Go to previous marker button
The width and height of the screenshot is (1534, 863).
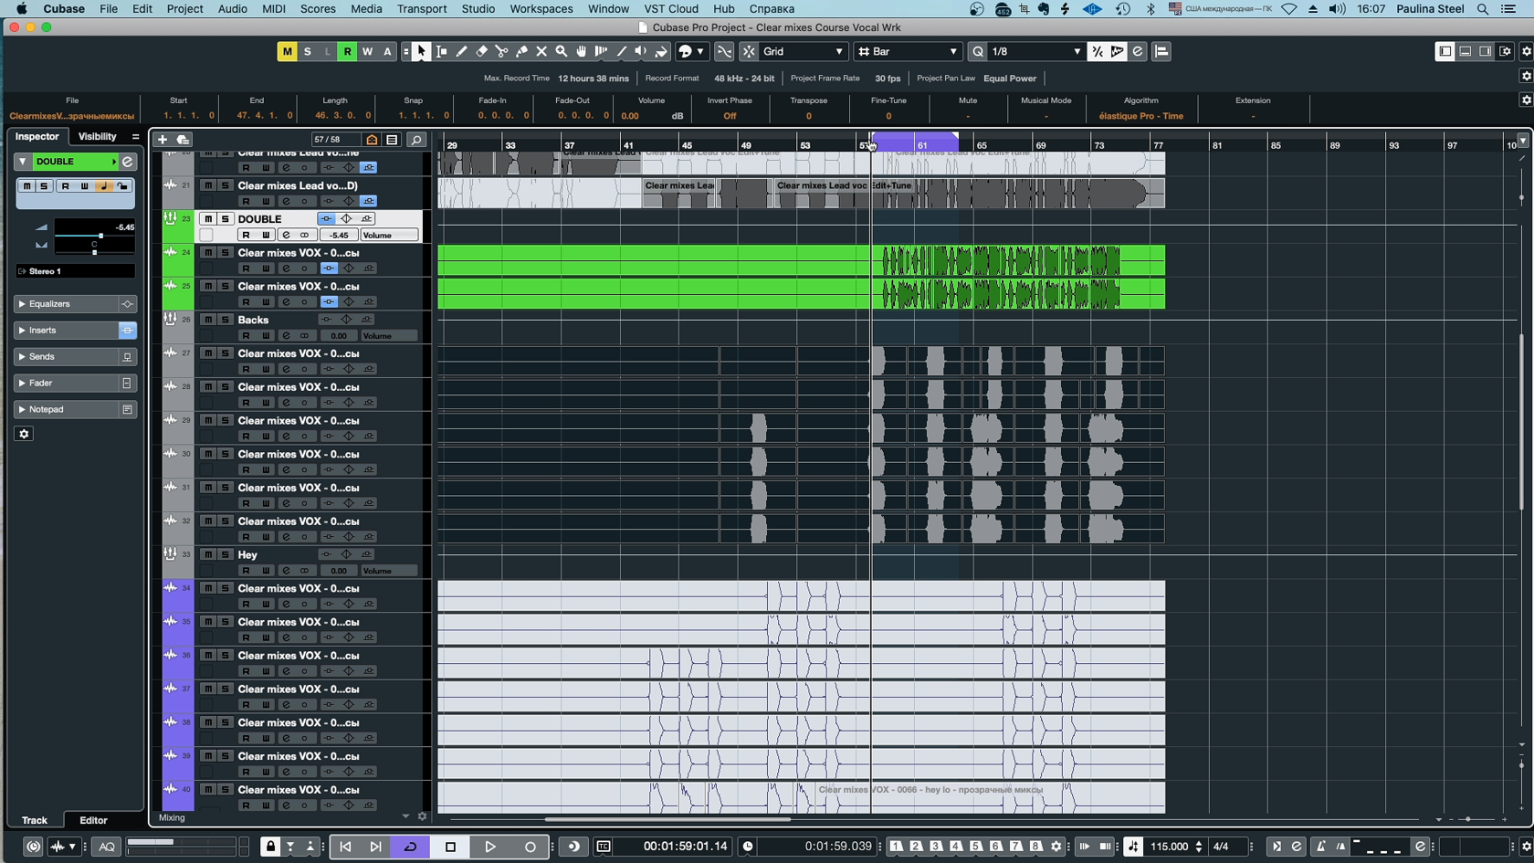(x=345, y=847)
